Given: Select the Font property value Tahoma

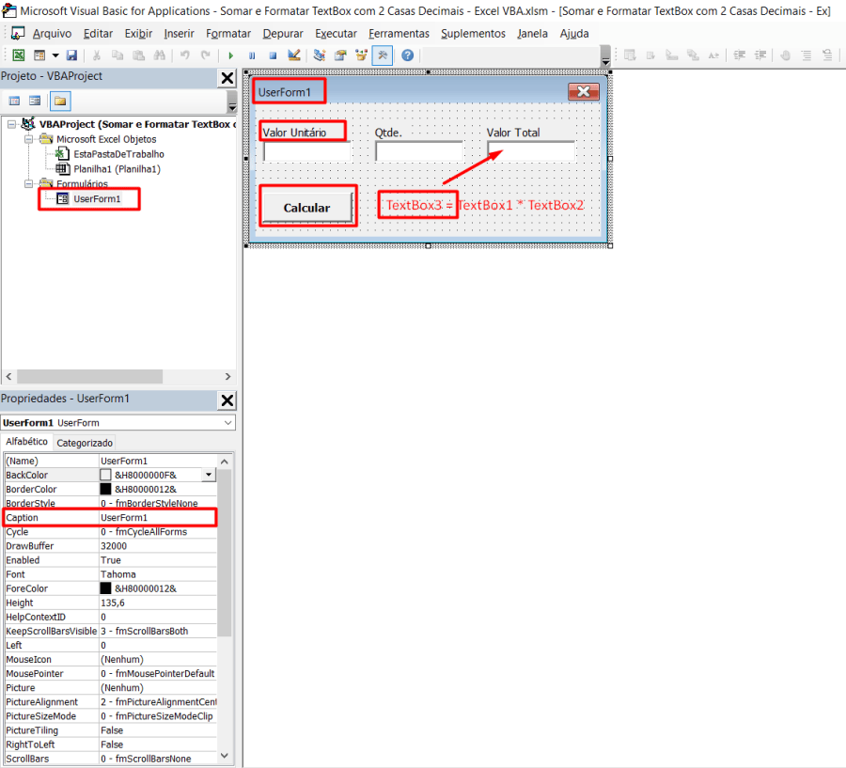Looking at the screenshot, I should (158, 574).
